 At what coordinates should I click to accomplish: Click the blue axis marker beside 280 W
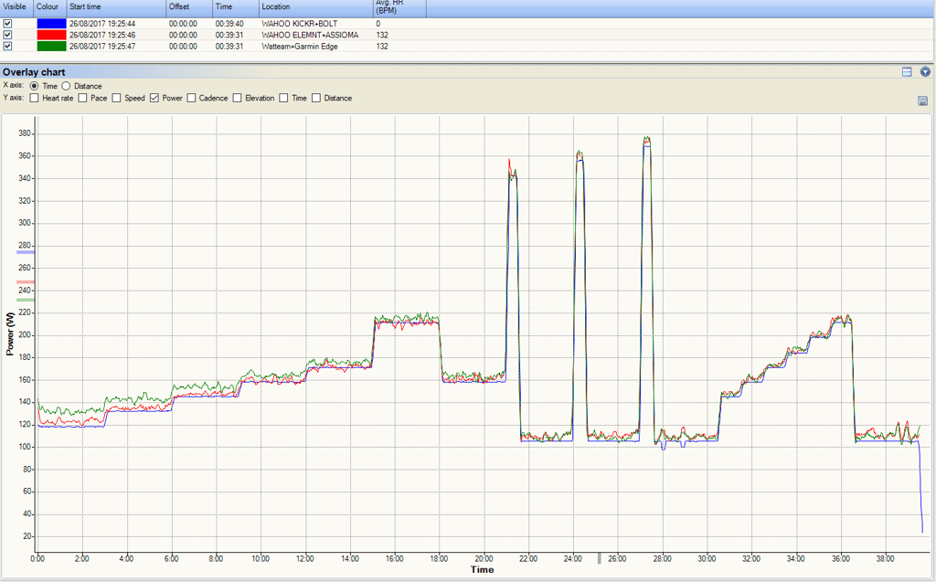[25, 251]
